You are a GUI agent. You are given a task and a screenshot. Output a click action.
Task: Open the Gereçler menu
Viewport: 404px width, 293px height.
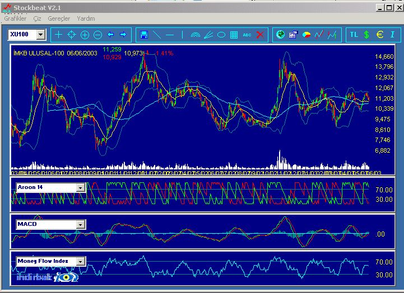[59, 18]
